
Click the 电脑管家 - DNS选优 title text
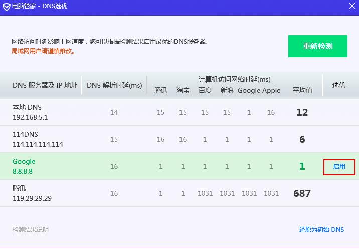tap(40, 6)
